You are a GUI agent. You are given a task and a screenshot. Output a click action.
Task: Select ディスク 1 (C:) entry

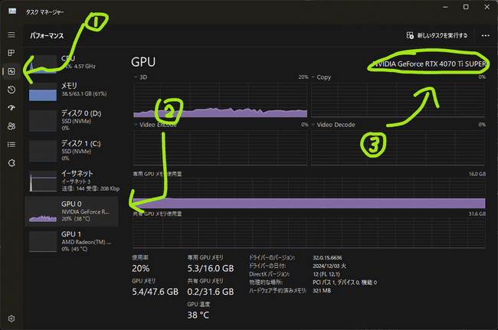[x=71, y=150]
